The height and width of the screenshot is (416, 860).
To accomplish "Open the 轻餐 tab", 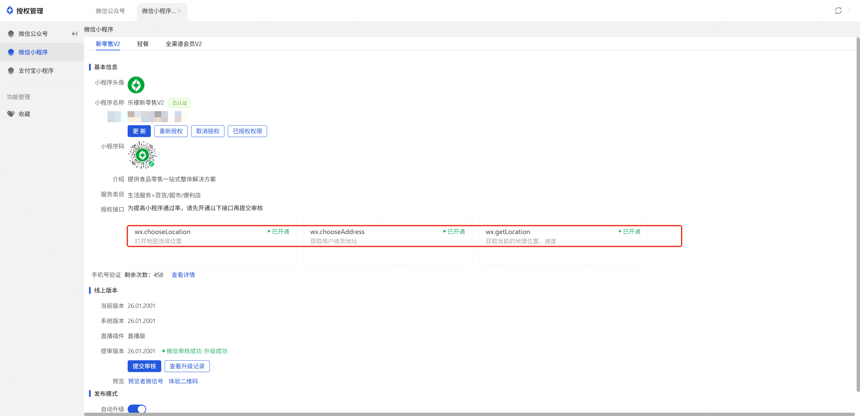I will point(143,44).
